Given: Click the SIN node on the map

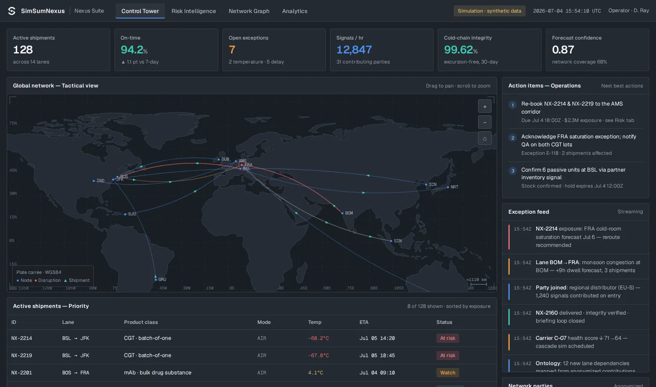Looking at the screenshot, I should tap(391, 241).
